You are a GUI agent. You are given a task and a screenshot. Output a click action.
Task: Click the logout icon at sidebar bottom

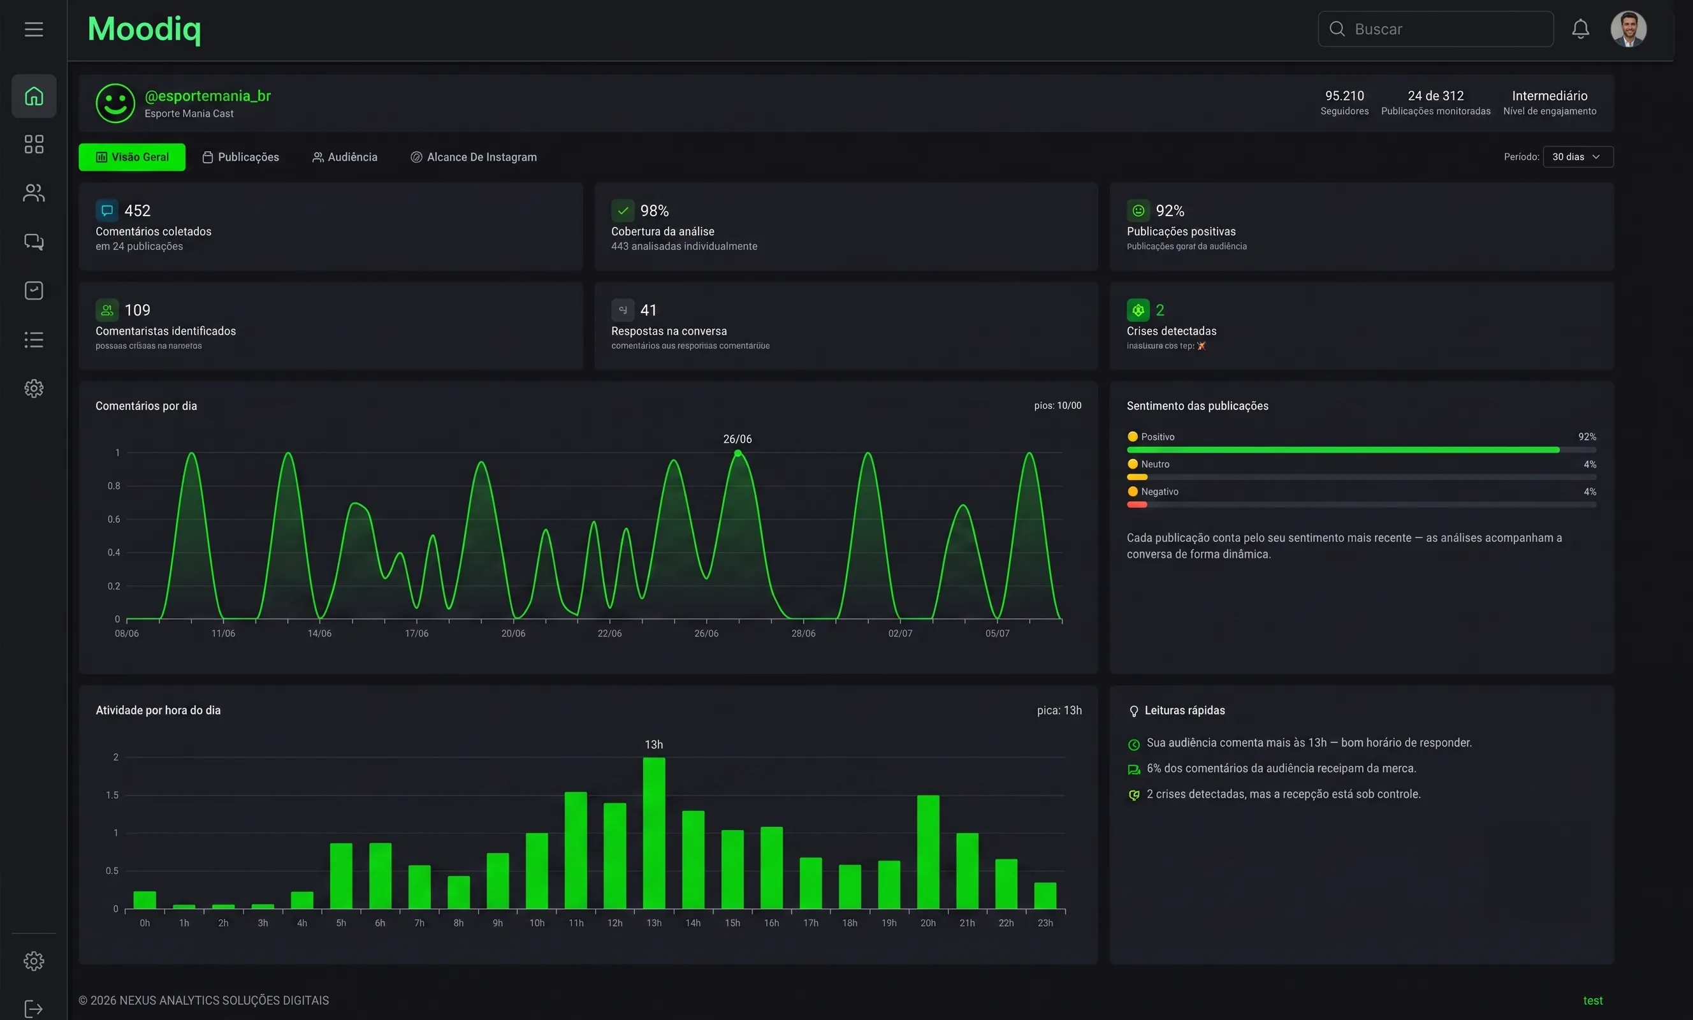point(34,1009)
